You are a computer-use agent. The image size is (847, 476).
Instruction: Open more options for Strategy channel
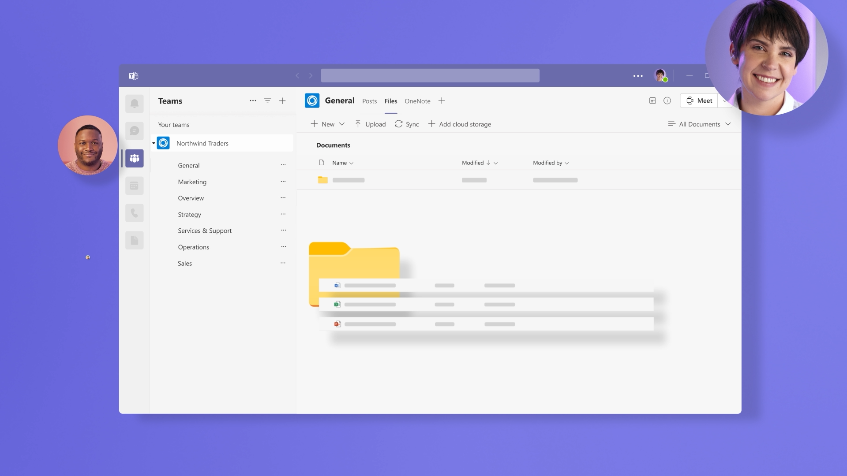click(x=283, y=214)
